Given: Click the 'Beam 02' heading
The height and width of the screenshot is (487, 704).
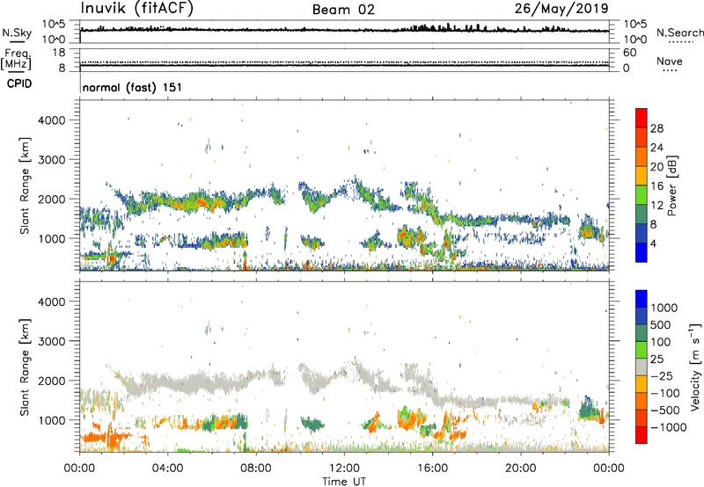Looking at the screenshot, I should [x=343, y=10].
